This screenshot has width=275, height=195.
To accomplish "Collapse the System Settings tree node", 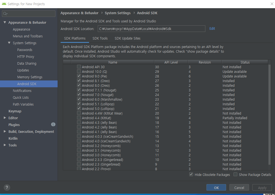I will pos(9,43).
